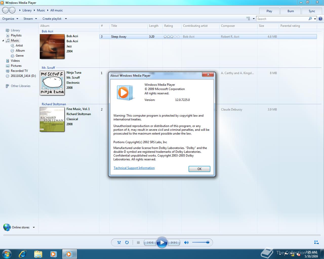Image resolution: width=324 pixels, height=259 pixels.
Task: Expand the Create playlist dropdown arrow
Action: coord(66,19)
